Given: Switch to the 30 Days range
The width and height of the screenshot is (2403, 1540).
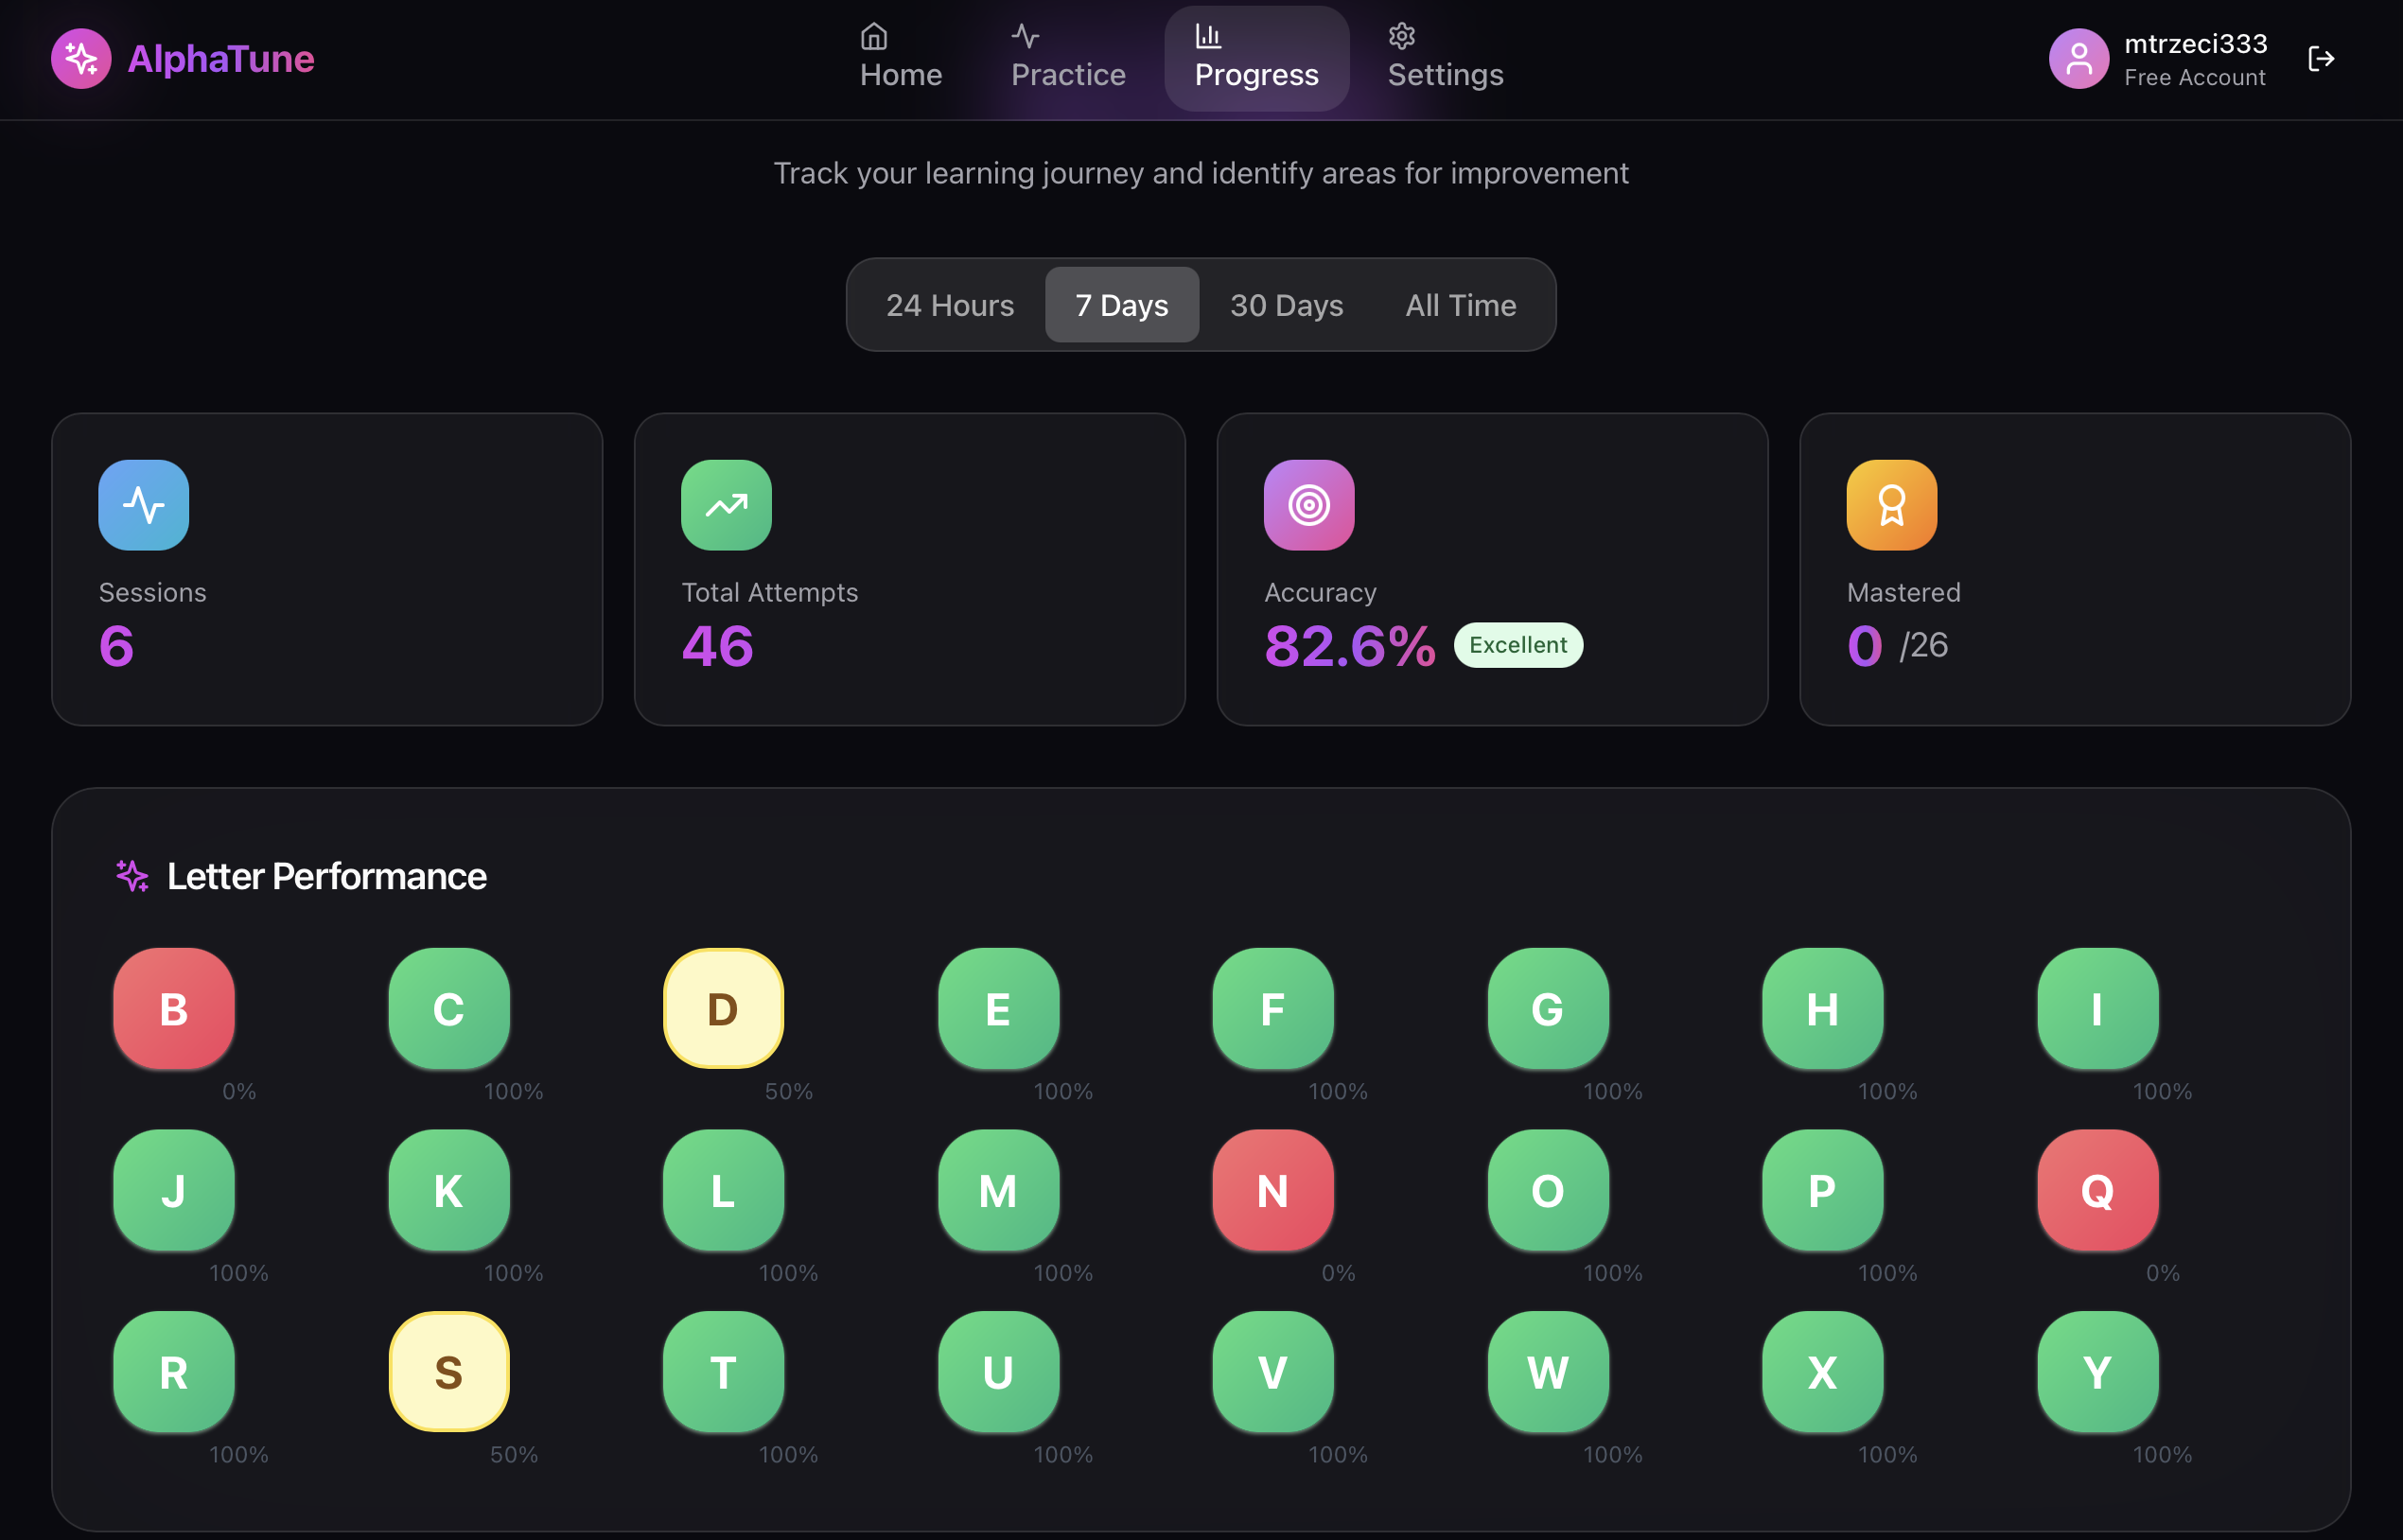Looking at the screenshot, I should (x=1286, y=305).
